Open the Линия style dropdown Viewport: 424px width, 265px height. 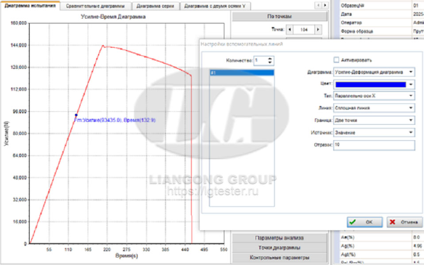(412, 108)
